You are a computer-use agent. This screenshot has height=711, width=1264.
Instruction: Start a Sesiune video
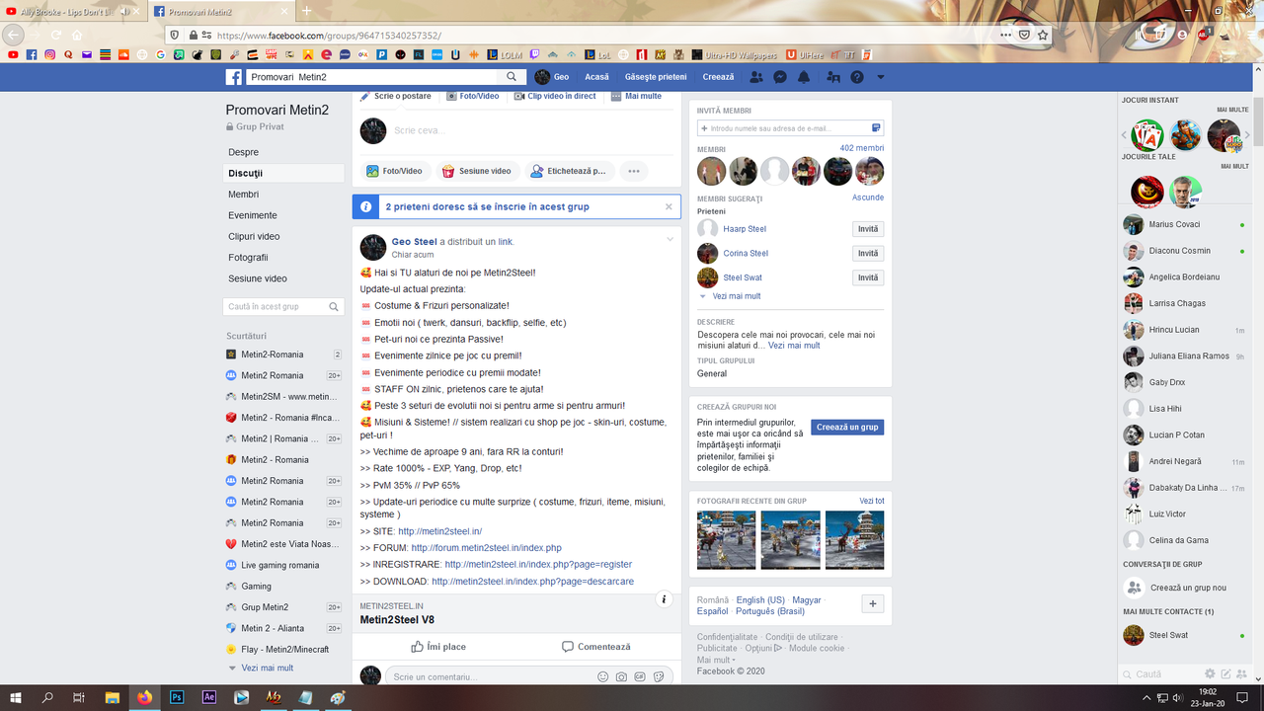pos(477,171)
